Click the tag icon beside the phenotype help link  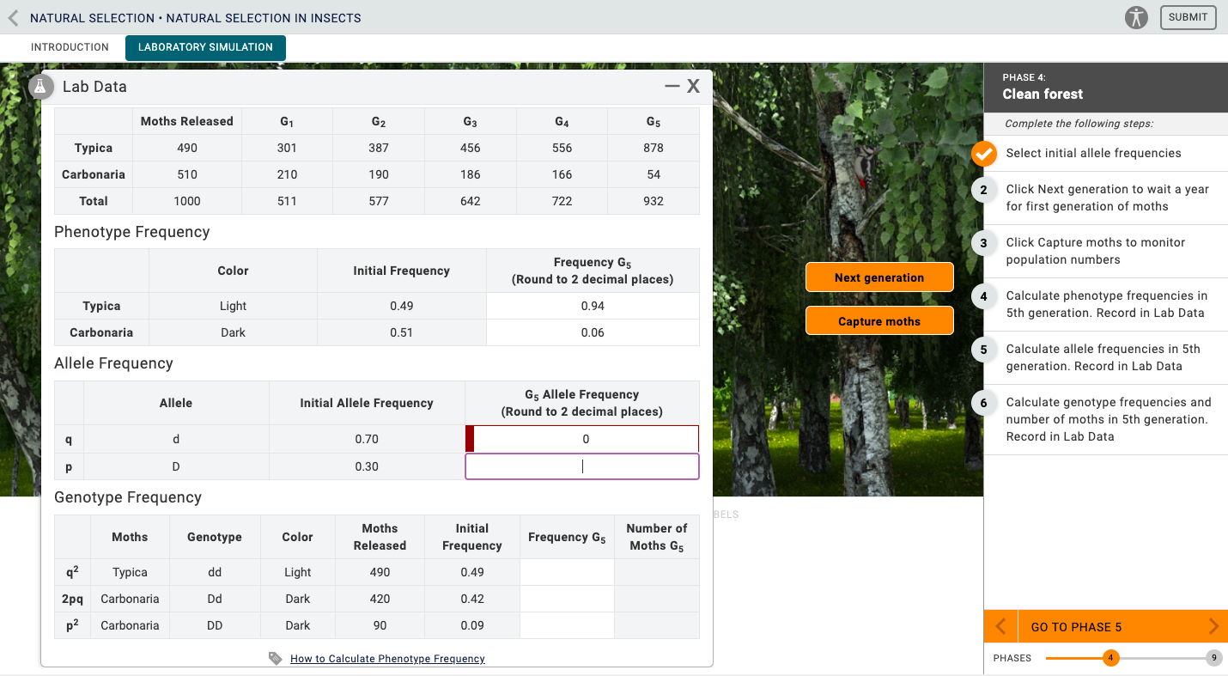276,658
